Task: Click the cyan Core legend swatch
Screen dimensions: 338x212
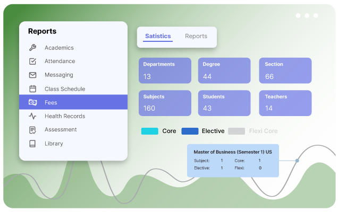Action: 150,131
